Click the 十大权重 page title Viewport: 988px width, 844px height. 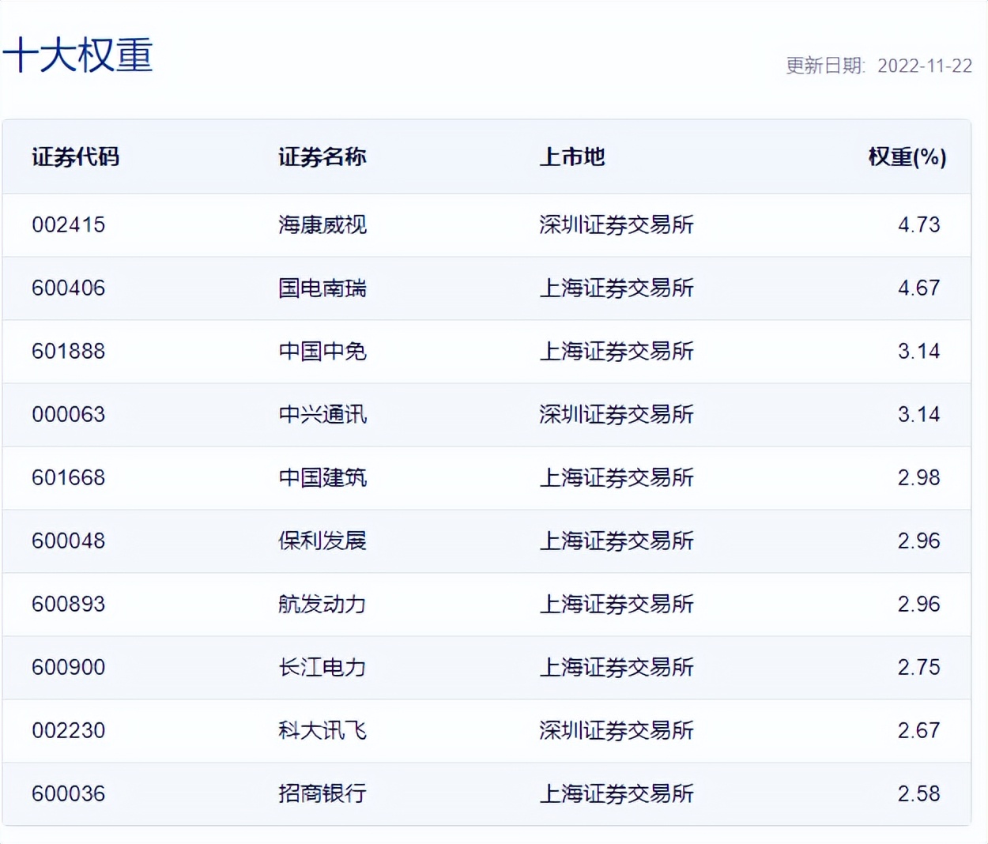[79, 54]
